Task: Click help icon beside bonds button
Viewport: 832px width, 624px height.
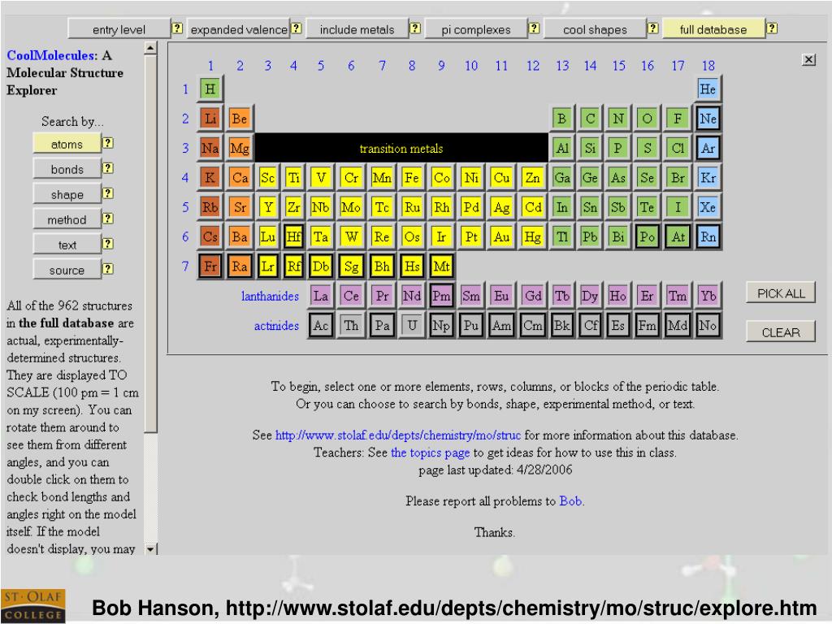Action: click(108, 167)
